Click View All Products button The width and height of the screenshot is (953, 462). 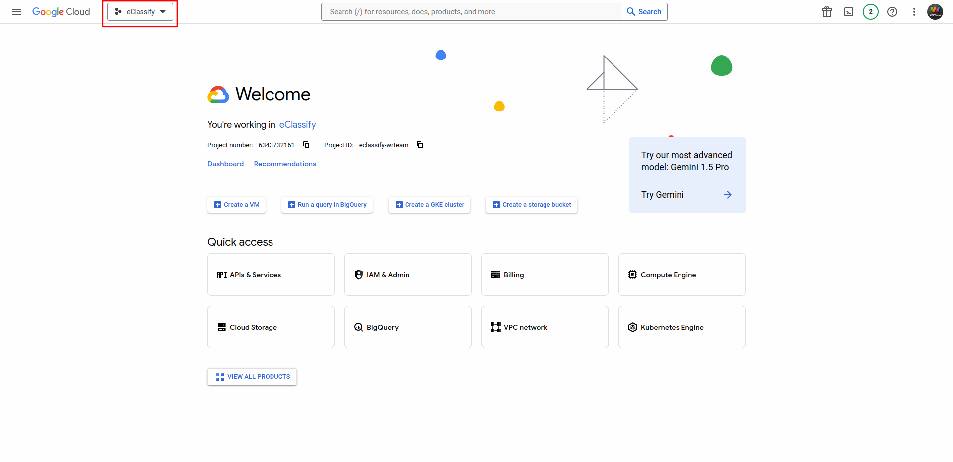tap(252, 377)
